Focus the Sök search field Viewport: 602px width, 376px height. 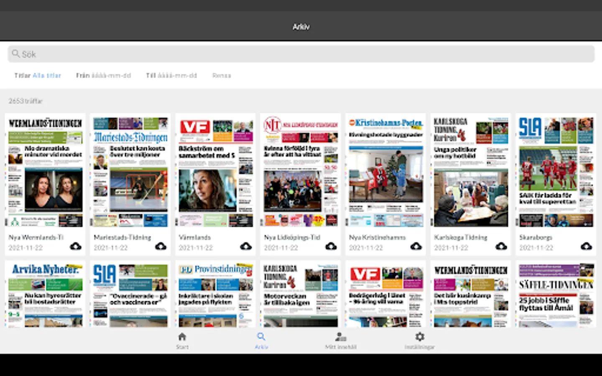pos(301,54)
